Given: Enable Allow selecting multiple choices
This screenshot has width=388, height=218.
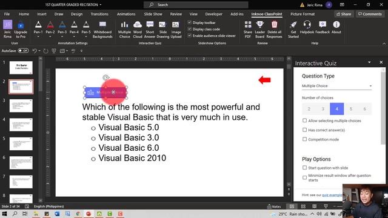Looking at the screenshot, I should (304, 121).
